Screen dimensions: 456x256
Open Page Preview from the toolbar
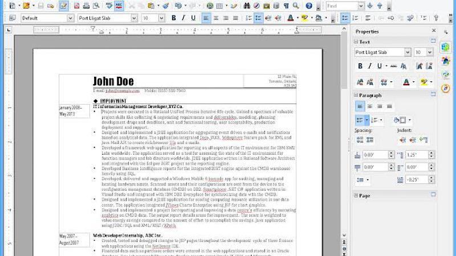click(96, 6)
